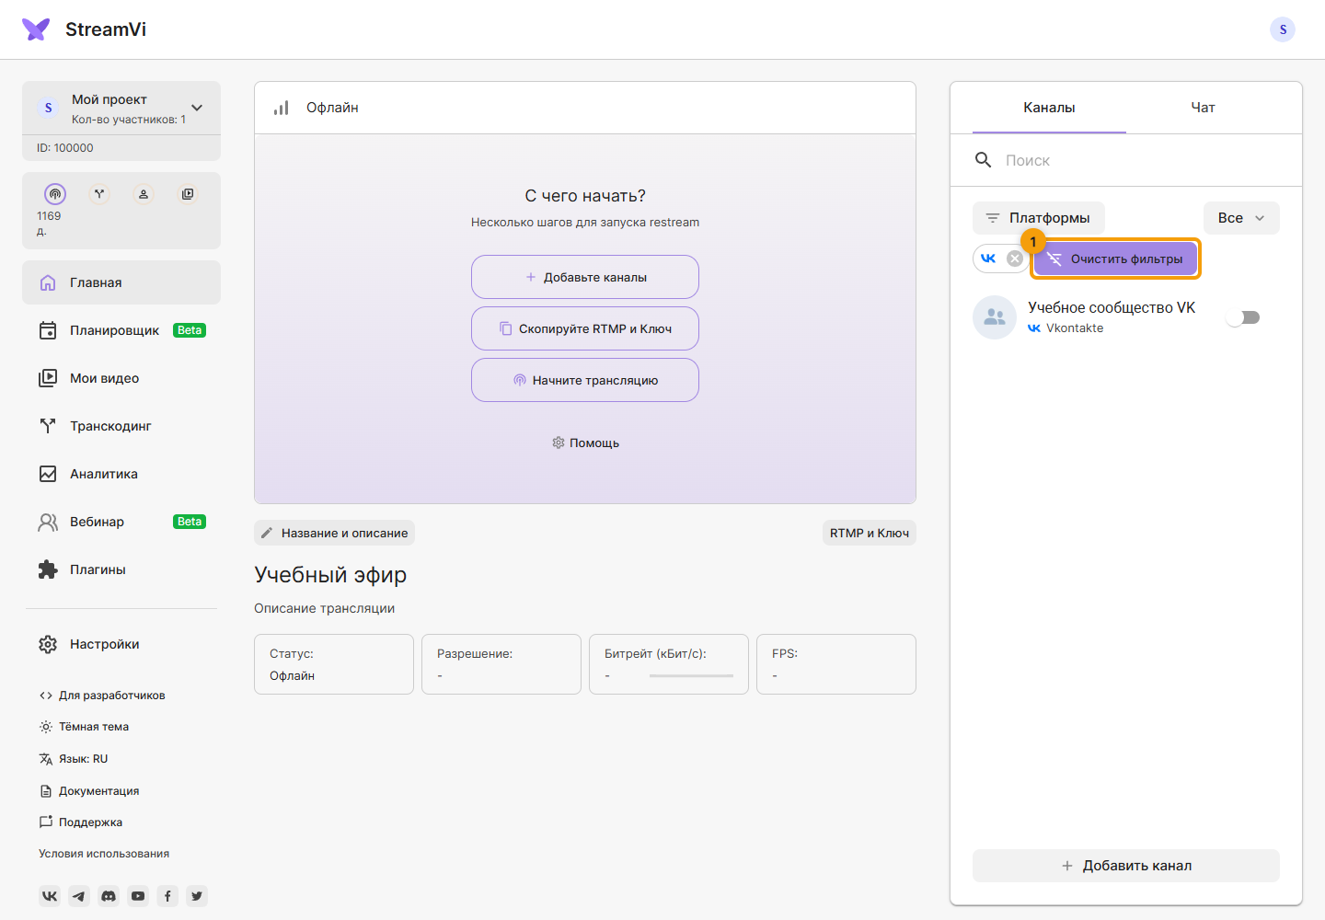Open Транскодинг section
The width and height of the screenshot is (1325, 920).
pyautogui.click(x=121, y=426)
